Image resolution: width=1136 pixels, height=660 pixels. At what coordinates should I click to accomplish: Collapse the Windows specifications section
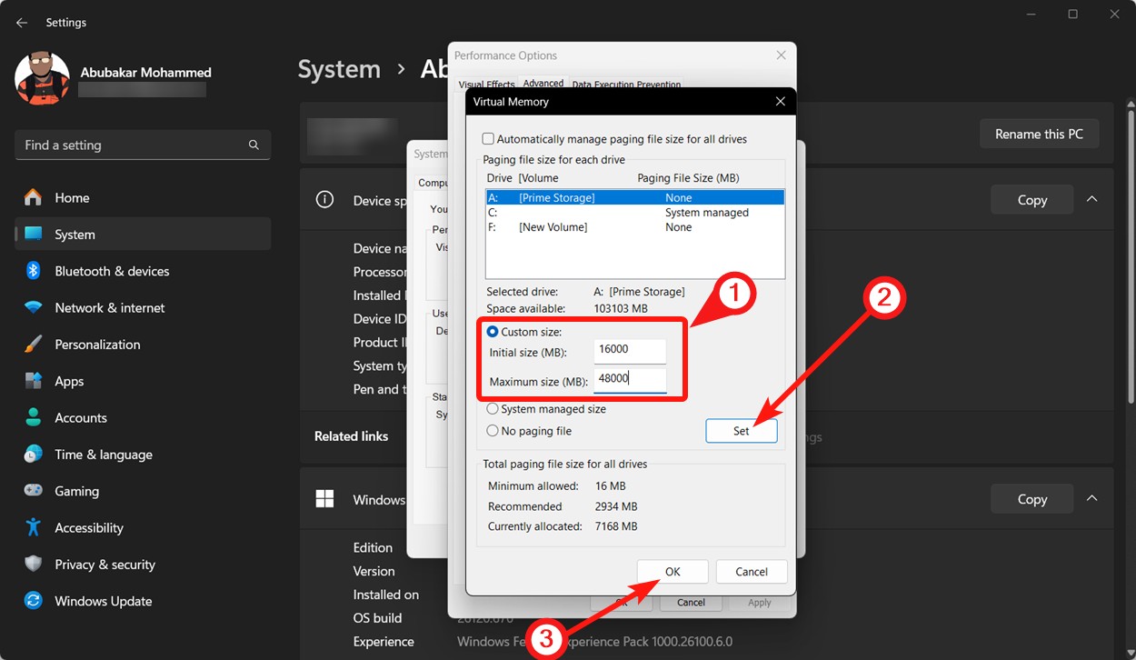[x=1091, y=498]
